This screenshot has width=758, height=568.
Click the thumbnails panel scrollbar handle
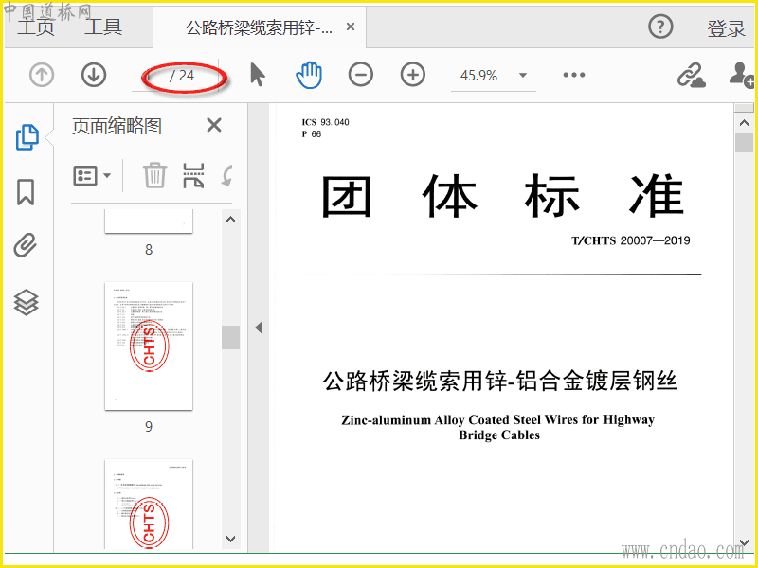coord(230,337)
